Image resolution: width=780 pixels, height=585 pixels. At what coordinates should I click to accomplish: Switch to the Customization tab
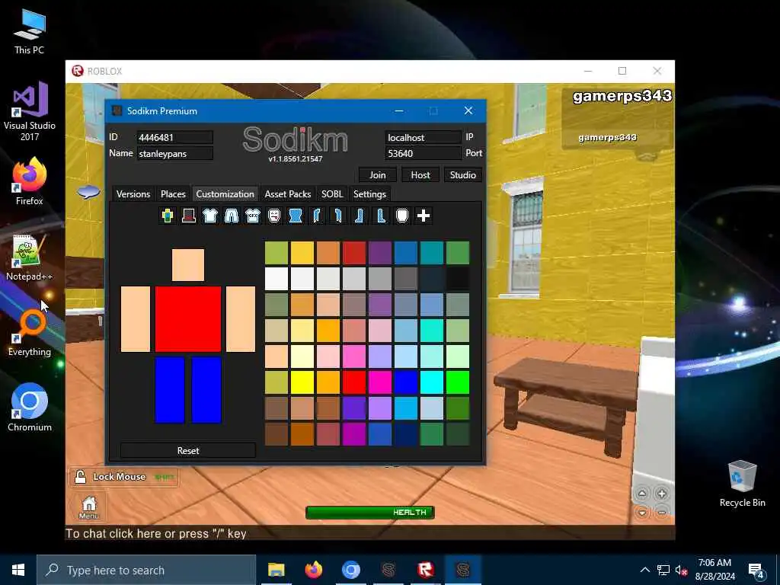point(225,194)
